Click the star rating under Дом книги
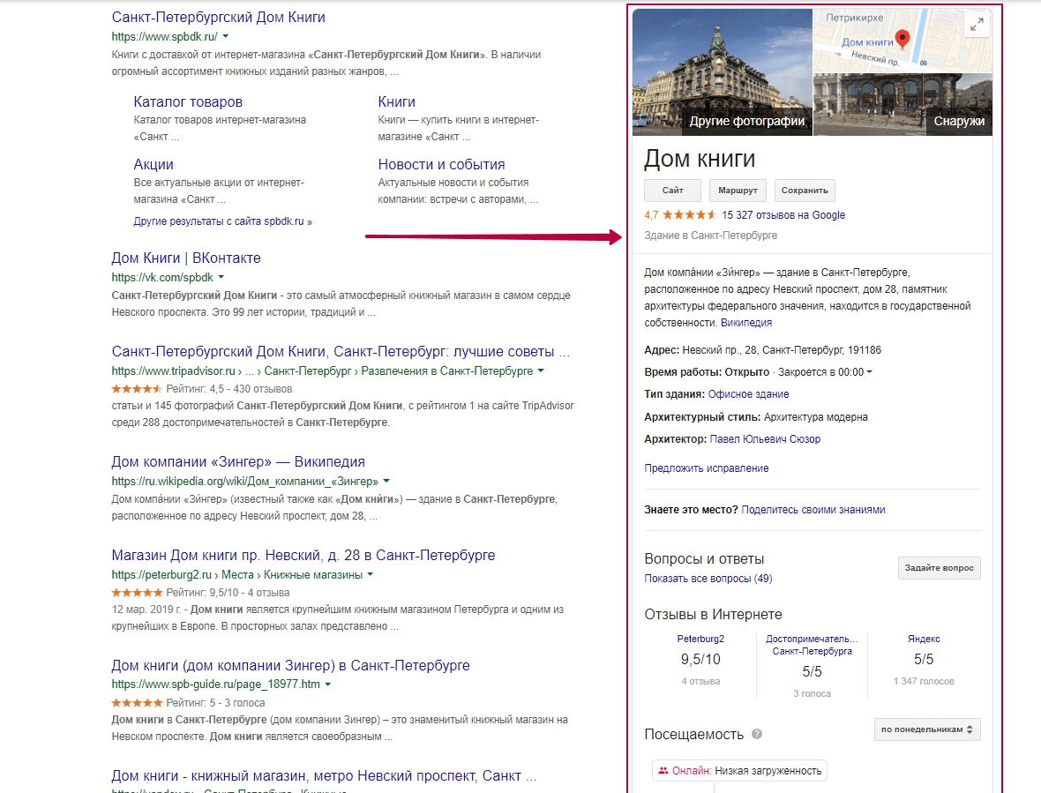This screenshot has height=793, width=1041. click(x=689, y=215)
